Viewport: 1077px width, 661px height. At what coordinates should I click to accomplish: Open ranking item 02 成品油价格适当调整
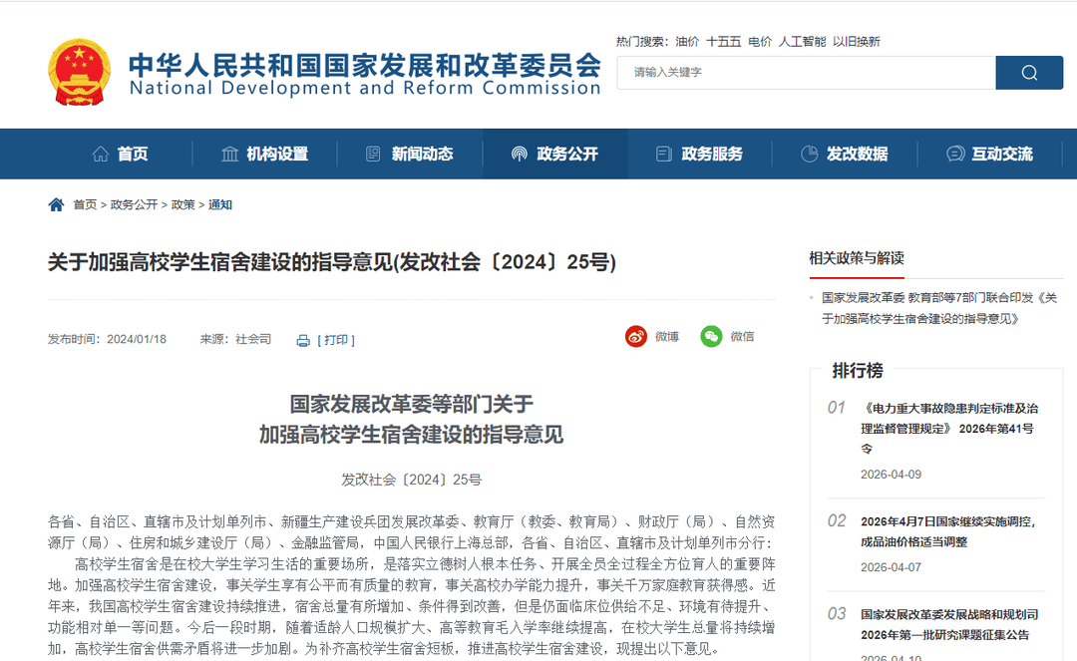click(948, 532)
